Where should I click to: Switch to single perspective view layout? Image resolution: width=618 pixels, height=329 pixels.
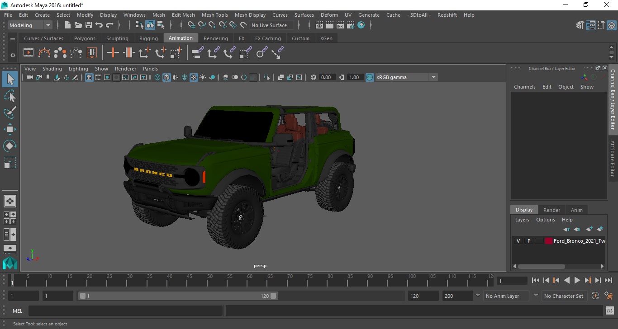point(10,201)
